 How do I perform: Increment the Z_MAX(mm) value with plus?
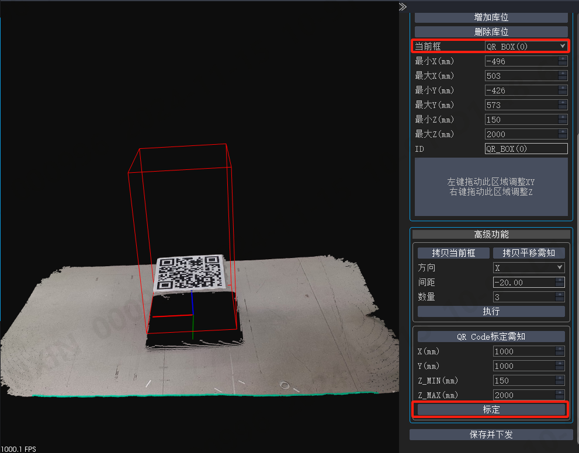[x=560, y=392]
